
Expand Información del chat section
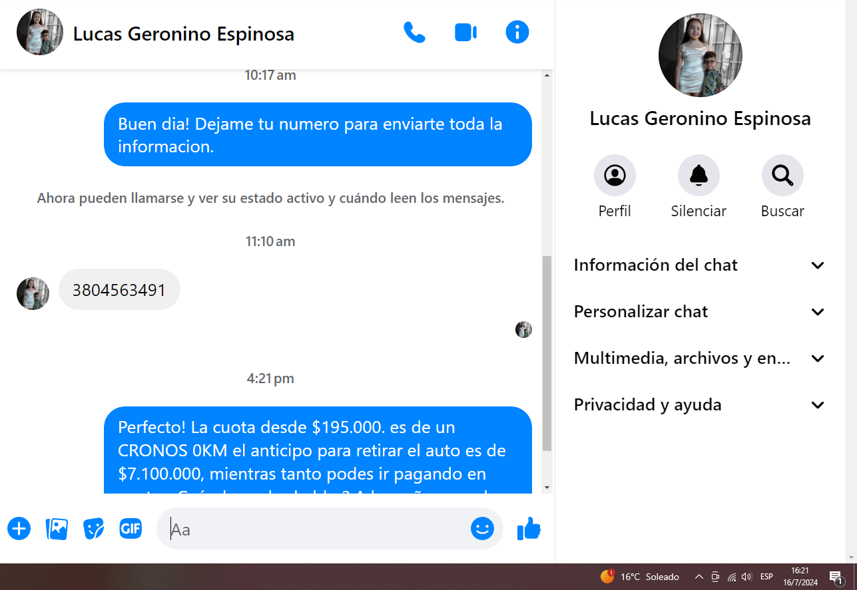[699, 265]
